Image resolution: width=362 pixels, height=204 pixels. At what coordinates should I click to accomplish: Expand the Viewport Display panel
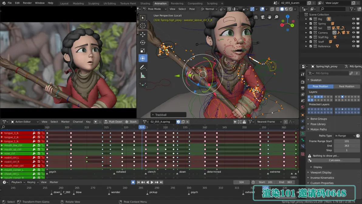(x=320, y=172)
